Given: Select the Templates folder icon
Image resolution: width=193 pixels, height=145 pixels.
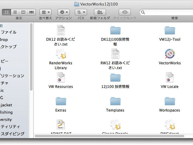Looking at the screenshot, I should tap(115, 101).
